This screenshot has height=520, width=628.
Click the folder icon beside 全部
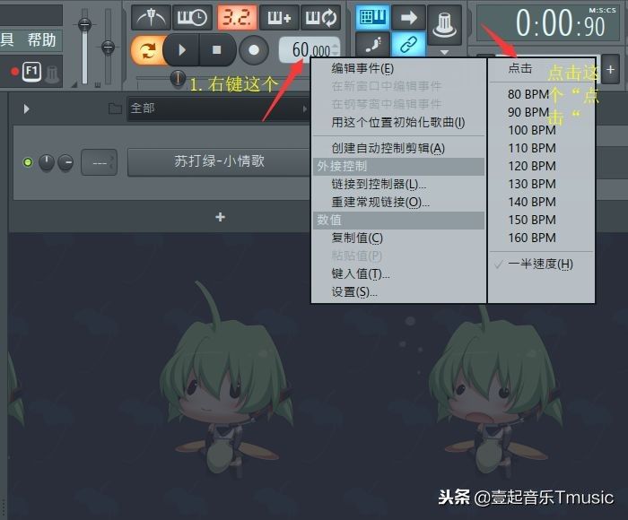coord(115,108)
